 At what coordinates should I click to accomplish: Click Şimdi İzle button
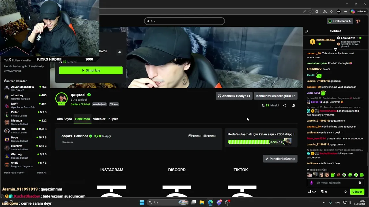point(91,70)
